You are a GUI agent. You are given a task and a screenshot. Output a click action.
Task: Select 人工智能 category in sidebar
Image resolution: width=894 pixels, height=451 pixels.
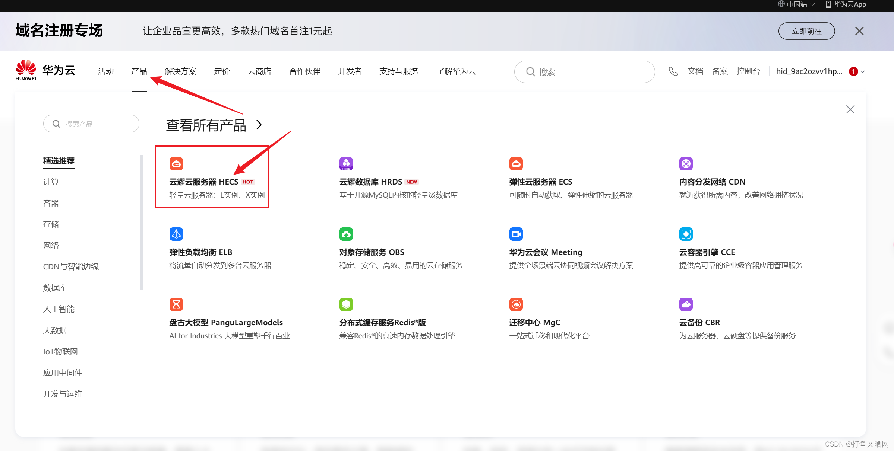59,309
